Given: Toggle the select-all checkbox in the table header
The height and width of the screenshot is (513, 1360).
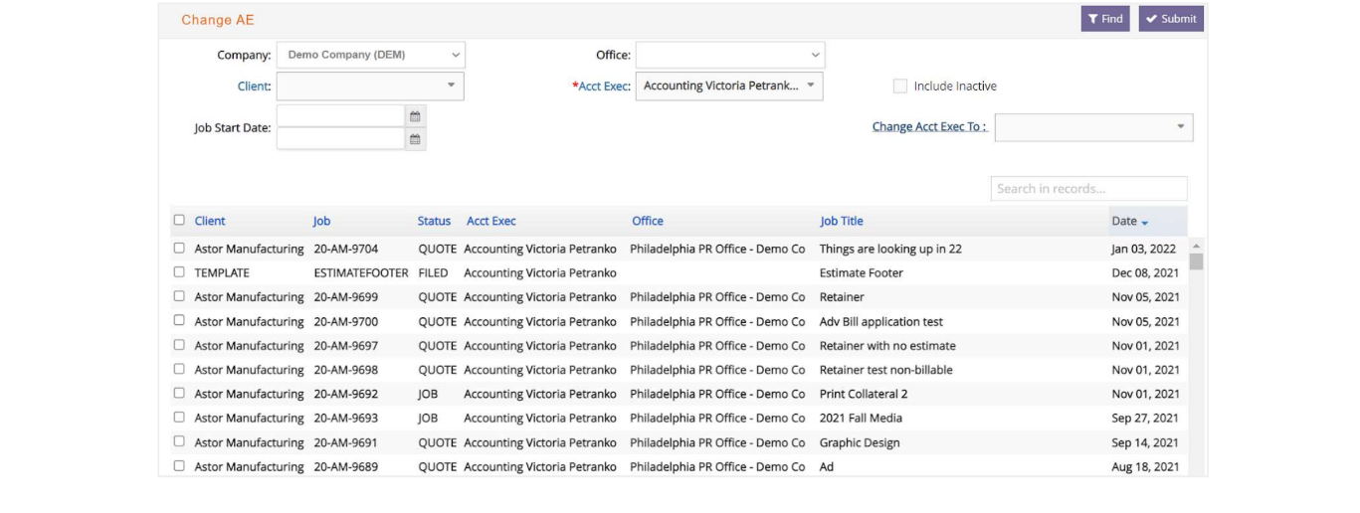Looking at the screenshot, I should [179, 220].
